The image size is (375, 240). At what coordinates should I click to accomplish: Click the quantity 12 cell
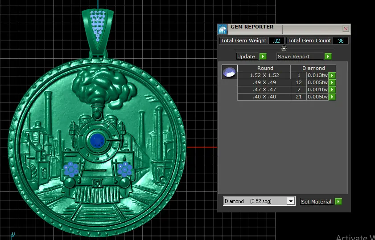(298, 83)
